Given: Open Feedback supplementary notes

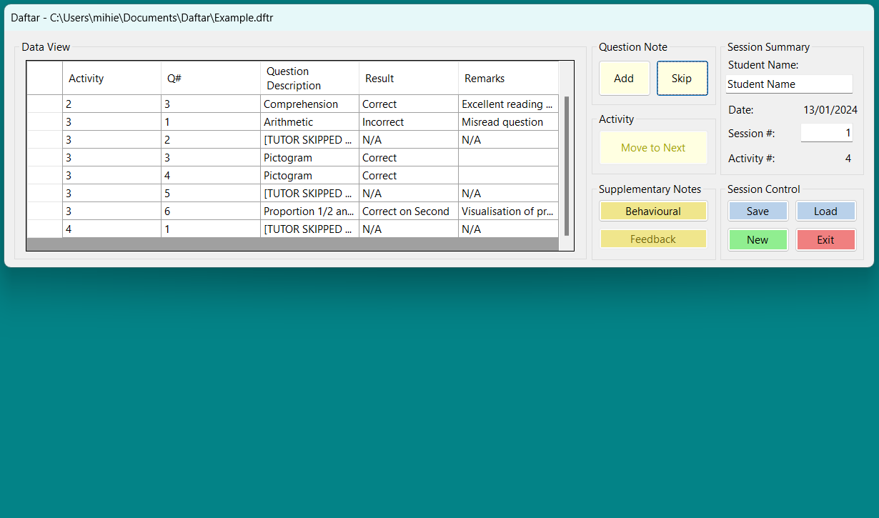Looking at the screenshot, I should (653, 239).
